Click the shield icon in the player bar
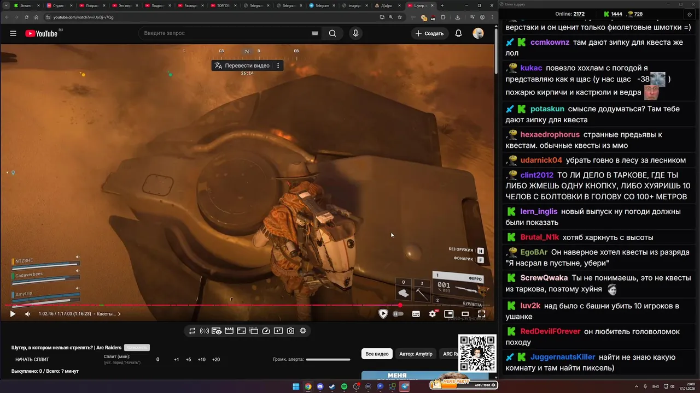The image size is (700, 393). (383, 314)
